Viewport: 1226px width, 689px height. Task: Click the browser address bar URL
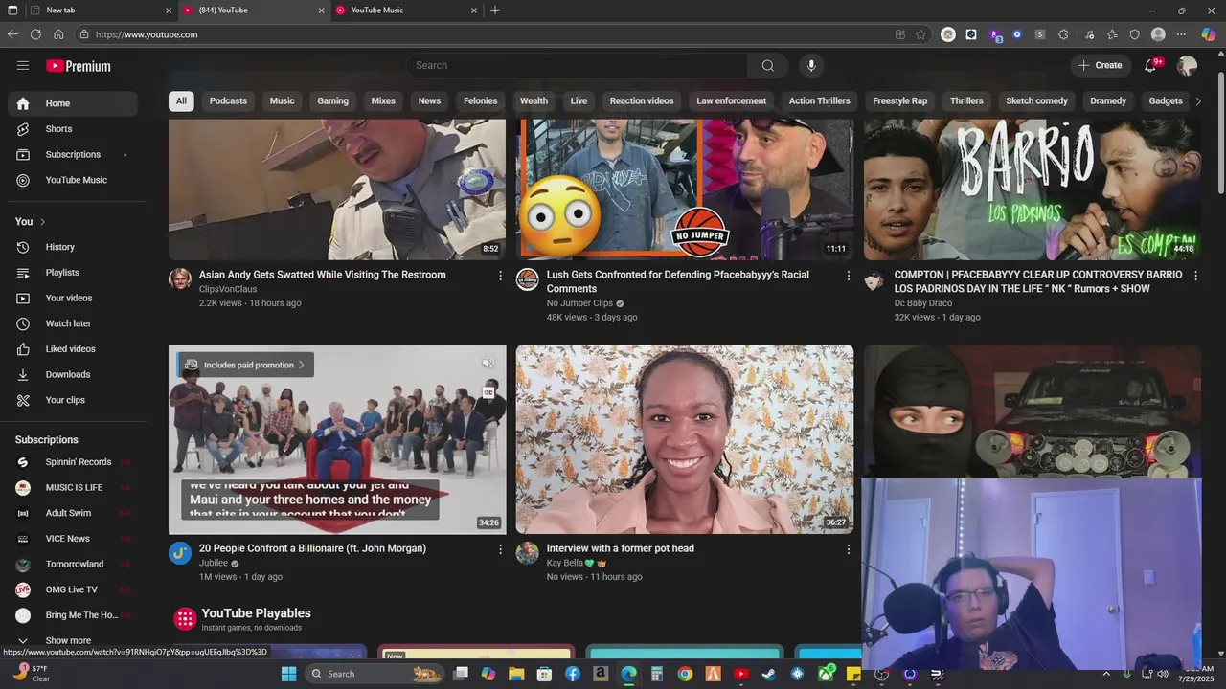[147, 34]
